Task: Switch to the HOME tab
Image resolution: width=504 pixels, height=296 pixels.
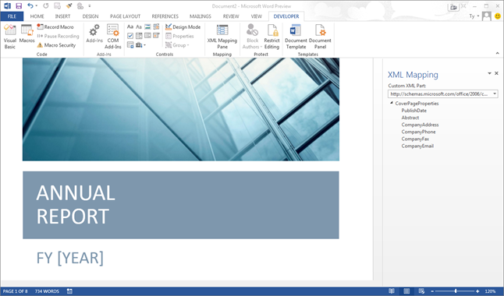Action: pos(37,16)
